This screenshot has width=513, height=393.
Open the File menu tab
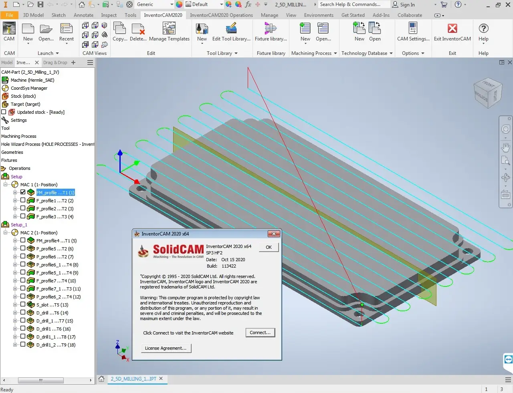coord(10,15)
